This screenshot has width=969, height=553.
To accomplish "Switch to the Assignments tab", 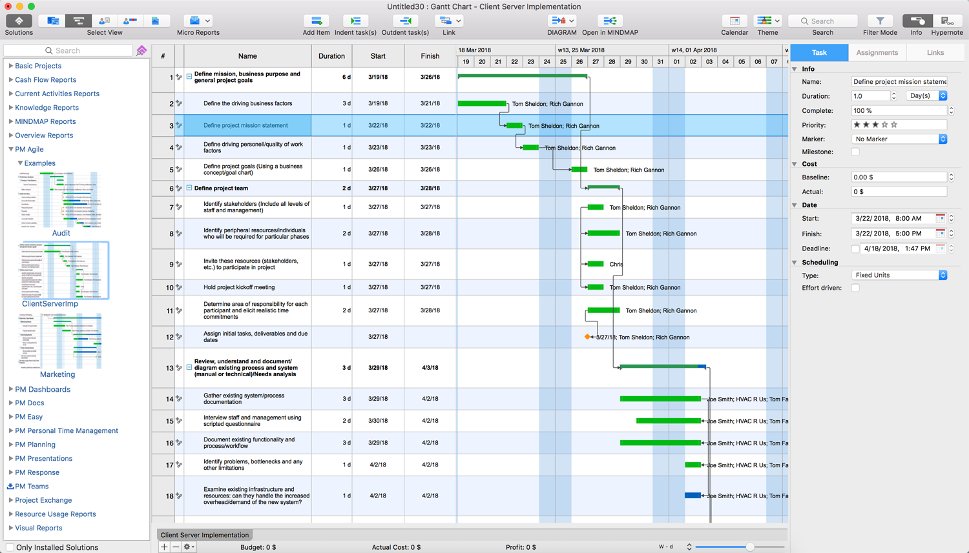I will click(877, 53).
